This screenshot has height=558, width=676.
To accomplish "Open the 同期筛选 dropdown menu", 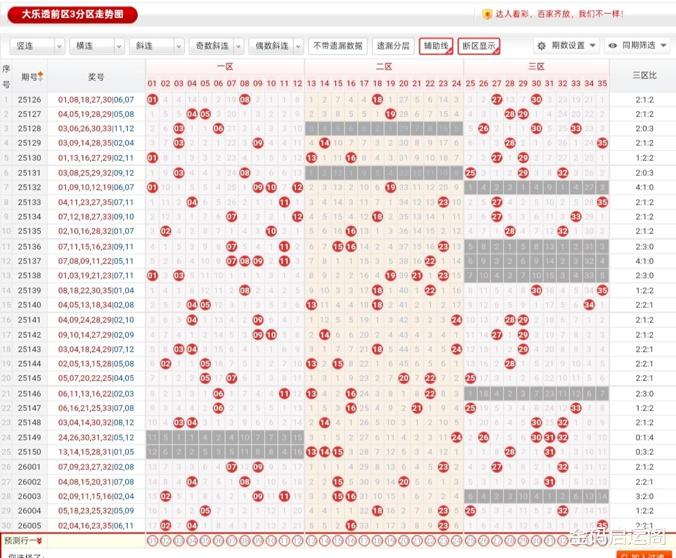I will [x=638, y=45].
